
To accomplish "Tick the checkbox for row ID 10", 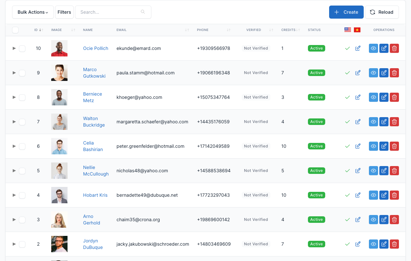I will pos(22,49).
